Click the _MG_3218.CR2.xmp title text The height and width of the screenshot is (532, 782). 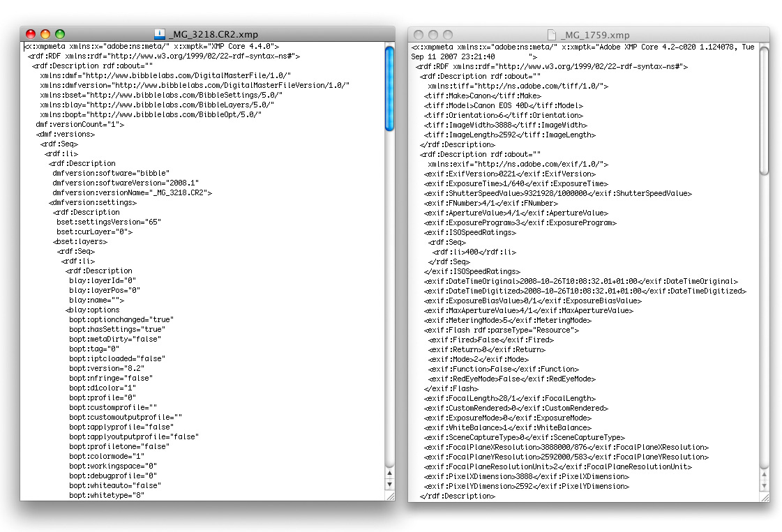(213, 34)
